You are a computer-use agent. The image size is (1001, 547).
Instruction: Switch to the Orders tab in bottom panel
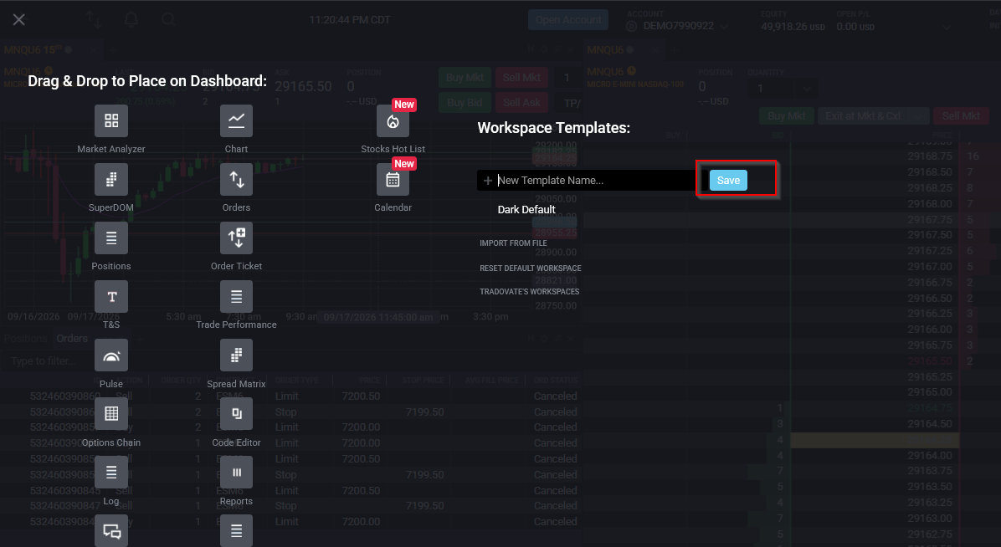(x=71, y=338)
